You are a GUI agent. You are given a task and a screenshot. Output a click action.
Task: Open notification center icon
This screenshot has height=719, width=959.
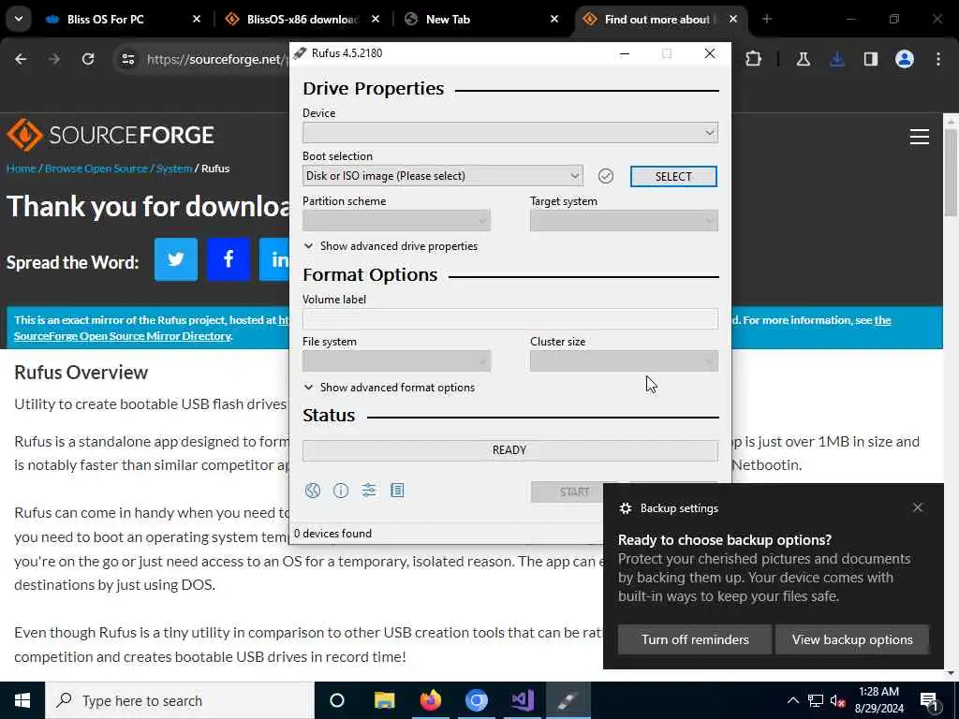[930, 700]
